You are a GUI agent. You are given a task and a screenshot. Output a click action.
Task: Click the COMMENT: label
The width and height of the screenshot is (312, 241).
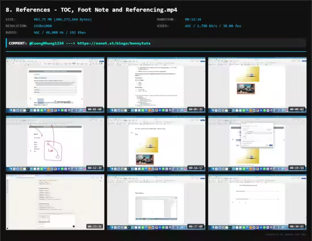point(18,43)
